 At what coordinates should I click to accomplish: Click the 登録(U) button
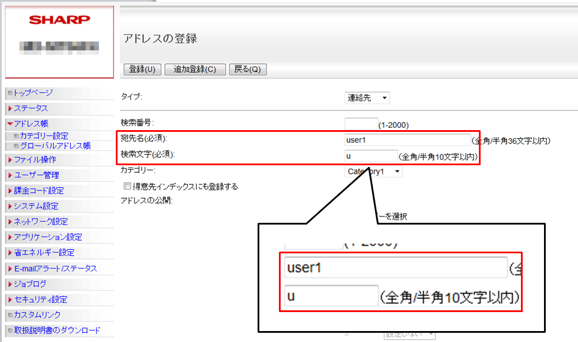142,70
